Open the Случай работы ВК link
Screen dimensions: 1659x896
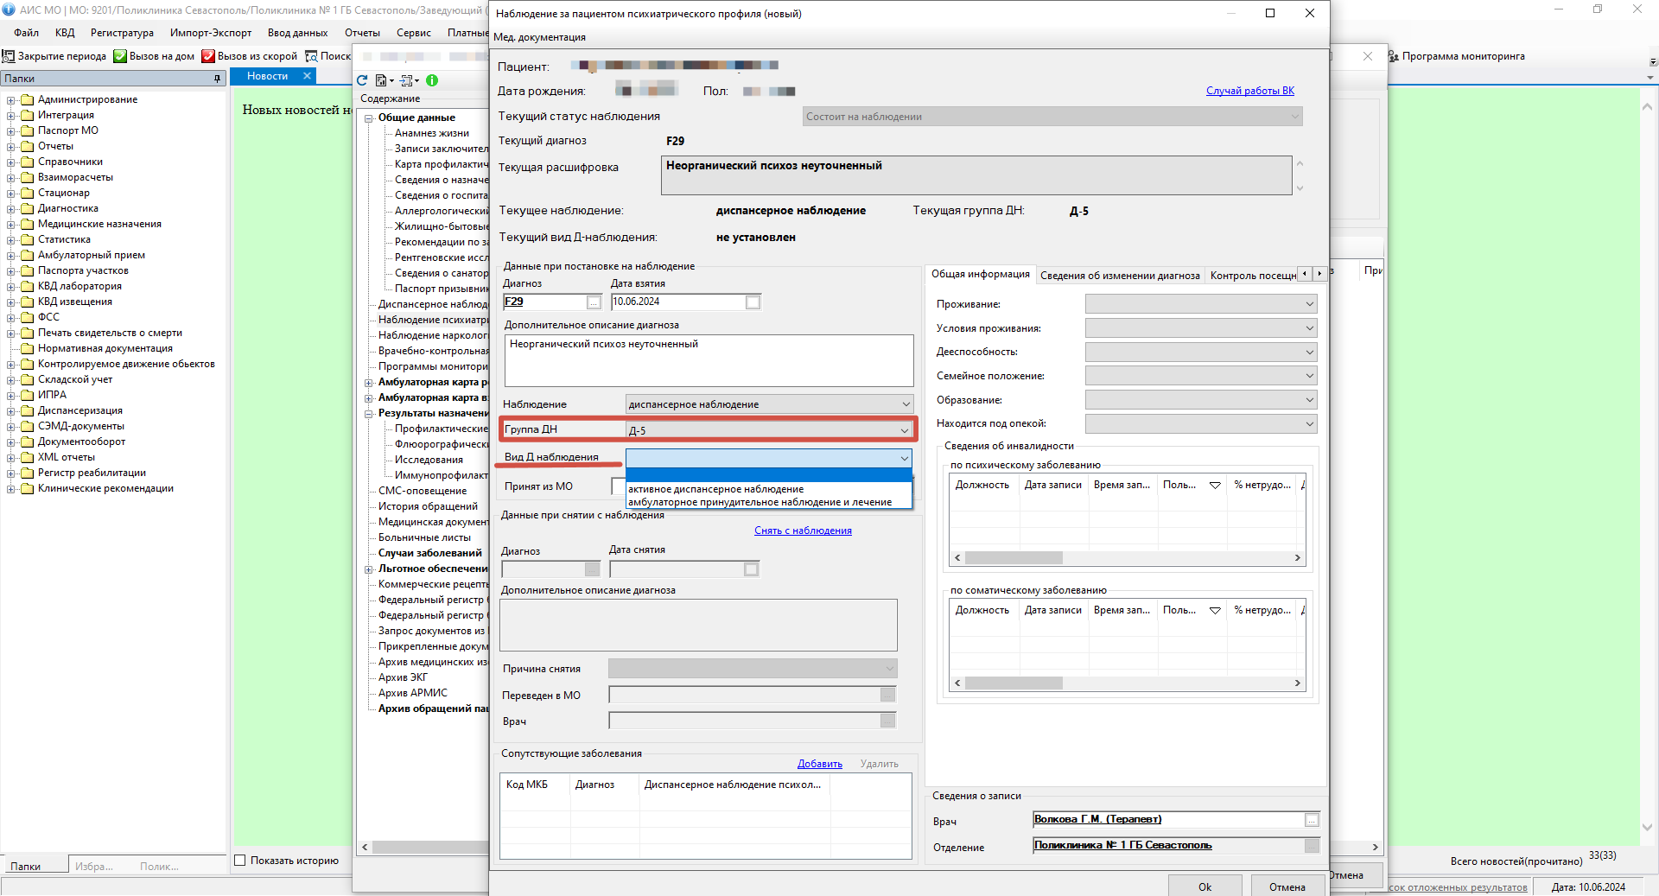1249,91
